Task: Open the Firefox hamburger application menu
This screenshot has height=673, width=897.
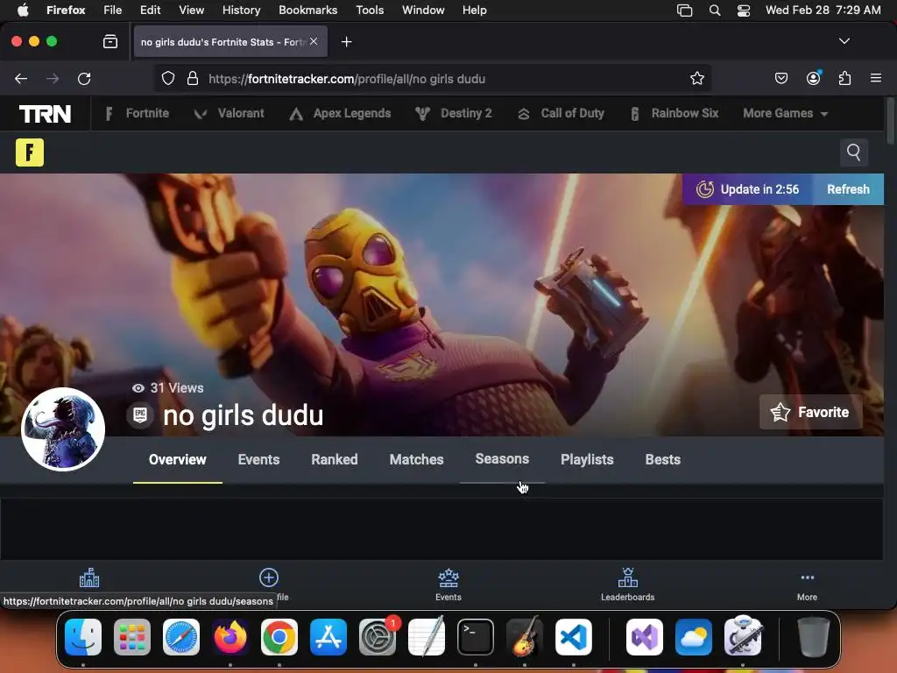Action: click(876, 78)
